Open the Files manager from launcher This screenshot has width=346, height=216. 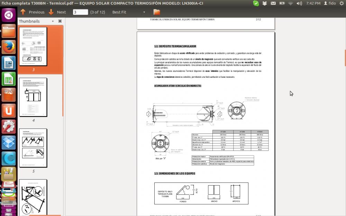[x=9, y=31]
